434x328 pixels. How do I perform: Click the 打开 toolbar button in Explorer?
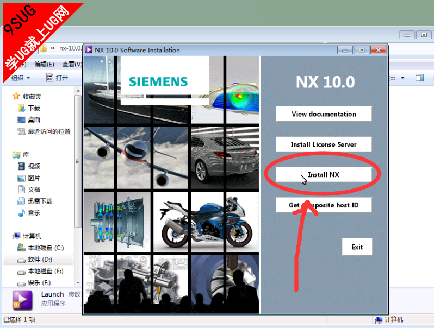(57, 78)
